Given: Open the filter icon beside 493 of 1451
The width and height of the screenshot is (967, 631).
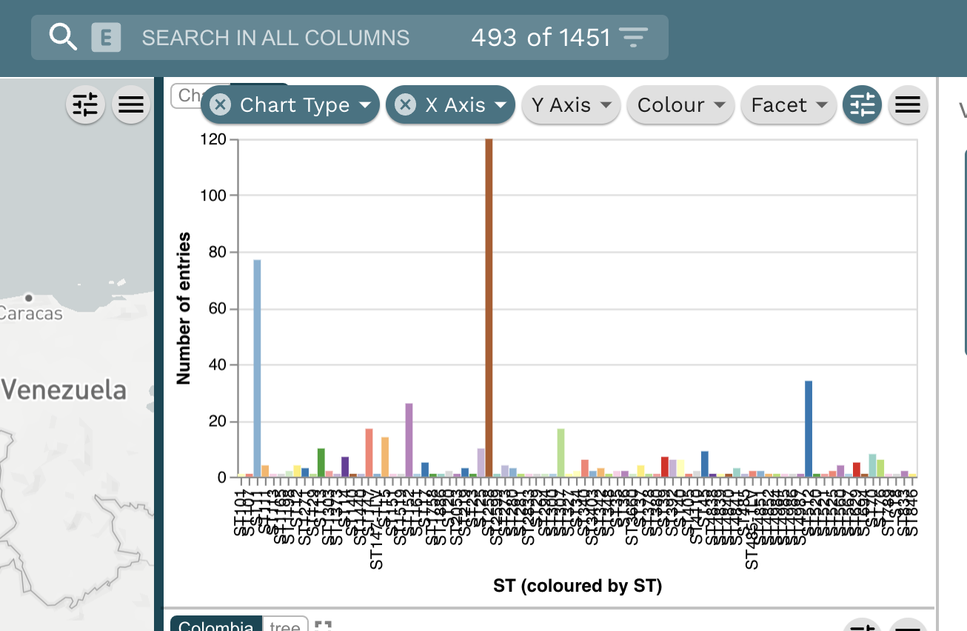Looking at the screenshot, I should pyautogui.click(x=633, y=37).
